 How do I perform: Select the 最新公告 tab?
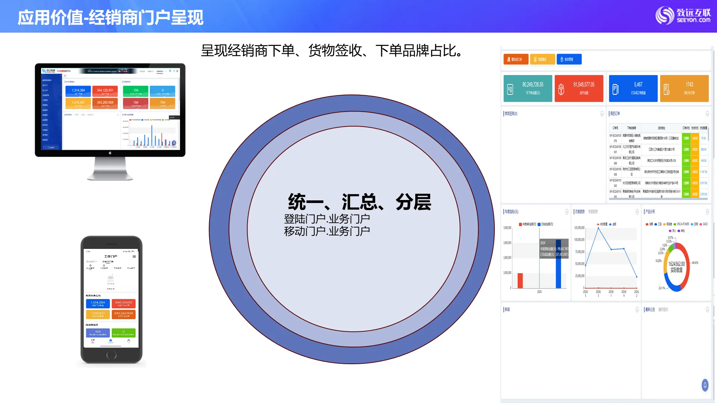[x=650, y=309]
